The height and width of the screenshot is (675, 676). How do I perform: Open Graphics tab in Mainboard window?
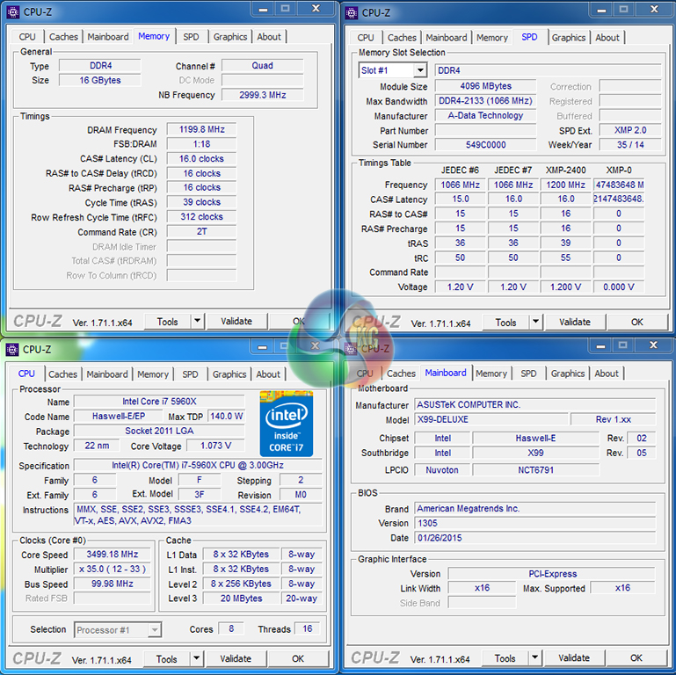pyautogui.click(x=568, y=374)
